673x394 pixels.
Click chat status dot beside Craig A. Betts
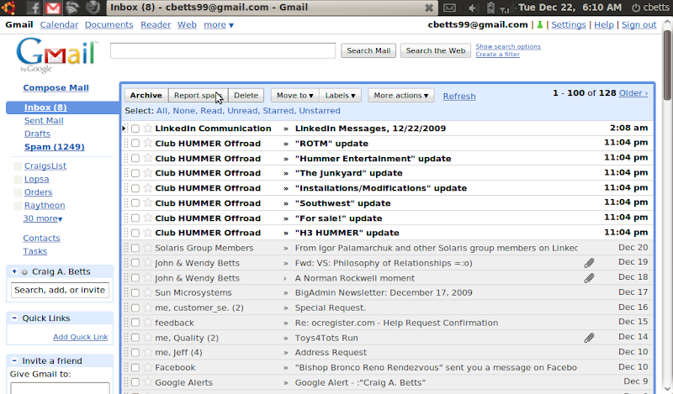tap(25, 272)
